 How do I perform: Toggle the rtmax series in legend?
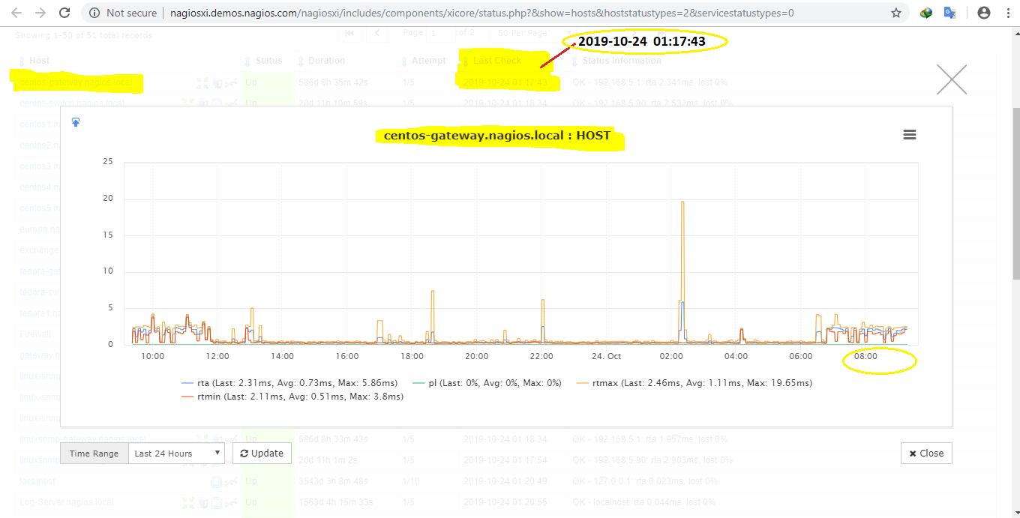point(701,383)
